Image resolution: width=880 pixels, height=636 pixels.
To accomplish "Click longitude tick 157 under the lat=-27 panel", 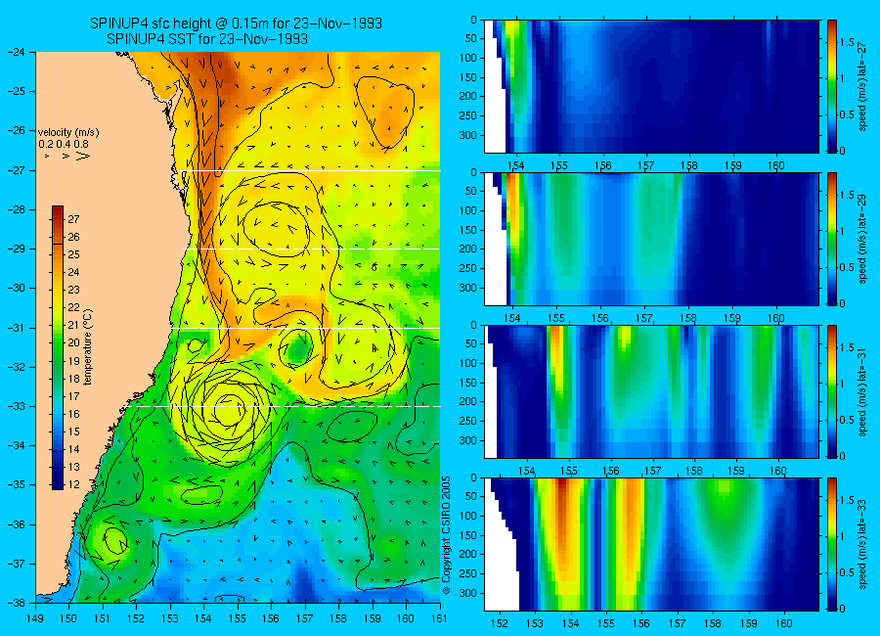I will [645, 165].
